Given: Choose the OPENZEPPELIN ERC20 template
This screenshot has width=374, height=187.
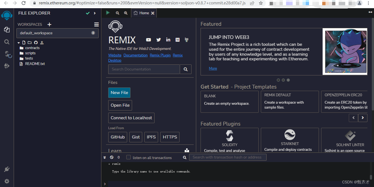Looking at the screenshot, I should (x=344, y=102).
